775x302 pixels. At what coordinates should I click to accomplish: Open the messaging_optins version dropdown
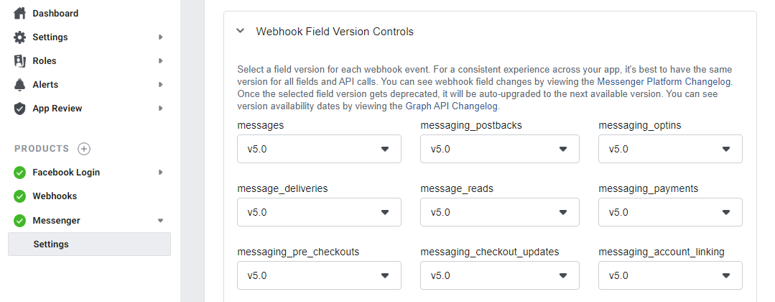[x=670, y=149]
